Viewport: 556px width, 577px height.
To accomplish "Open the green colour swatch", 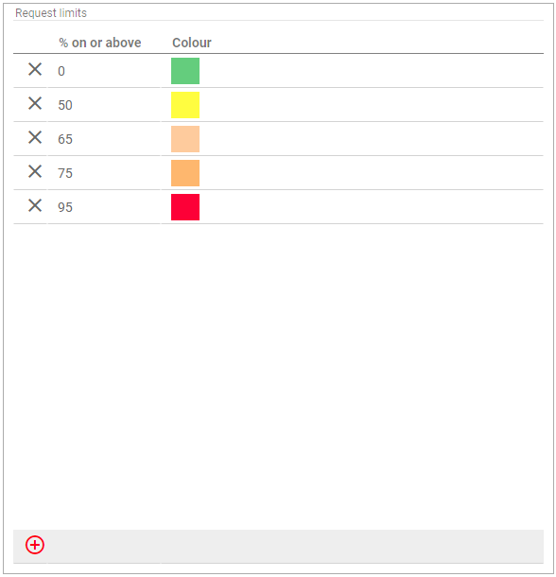I will click(x=185, y=71).
